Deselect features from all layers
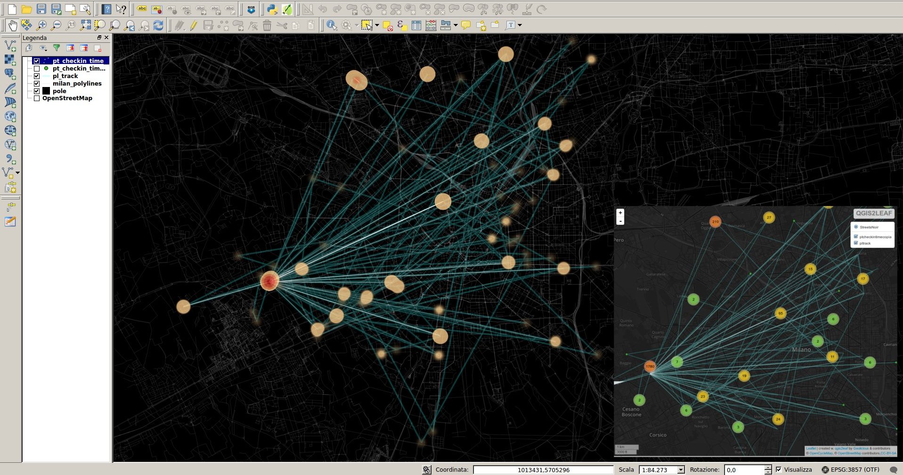 click(388, 25)
